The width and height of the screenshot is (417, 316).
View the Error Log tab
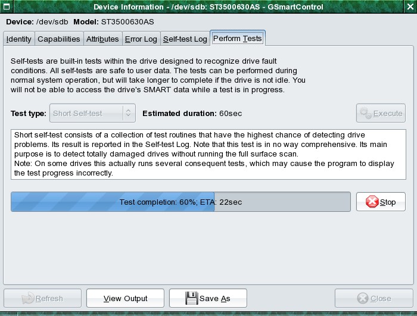coord(141,39)
